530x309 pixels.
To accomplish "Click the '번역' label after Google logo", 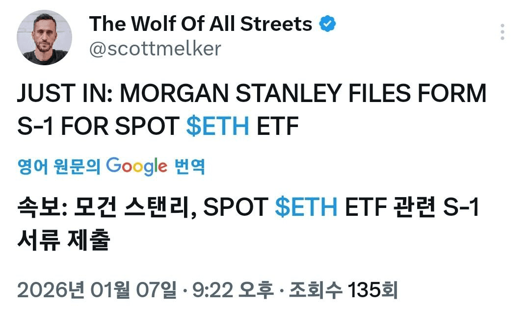I will pyautogui.click(x=189, y=168).
